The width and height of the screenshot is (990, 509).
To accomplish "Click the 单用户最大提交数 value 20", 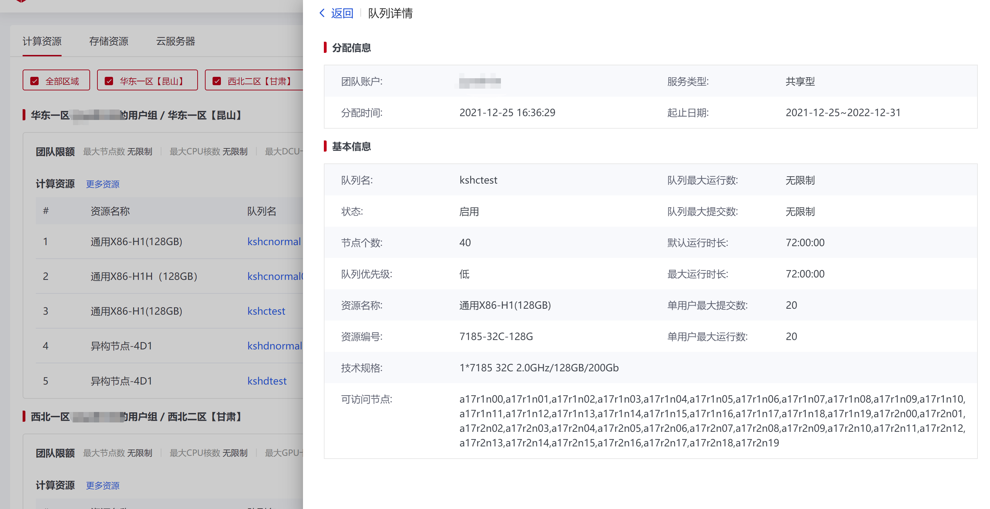I will tap(791, 305).
